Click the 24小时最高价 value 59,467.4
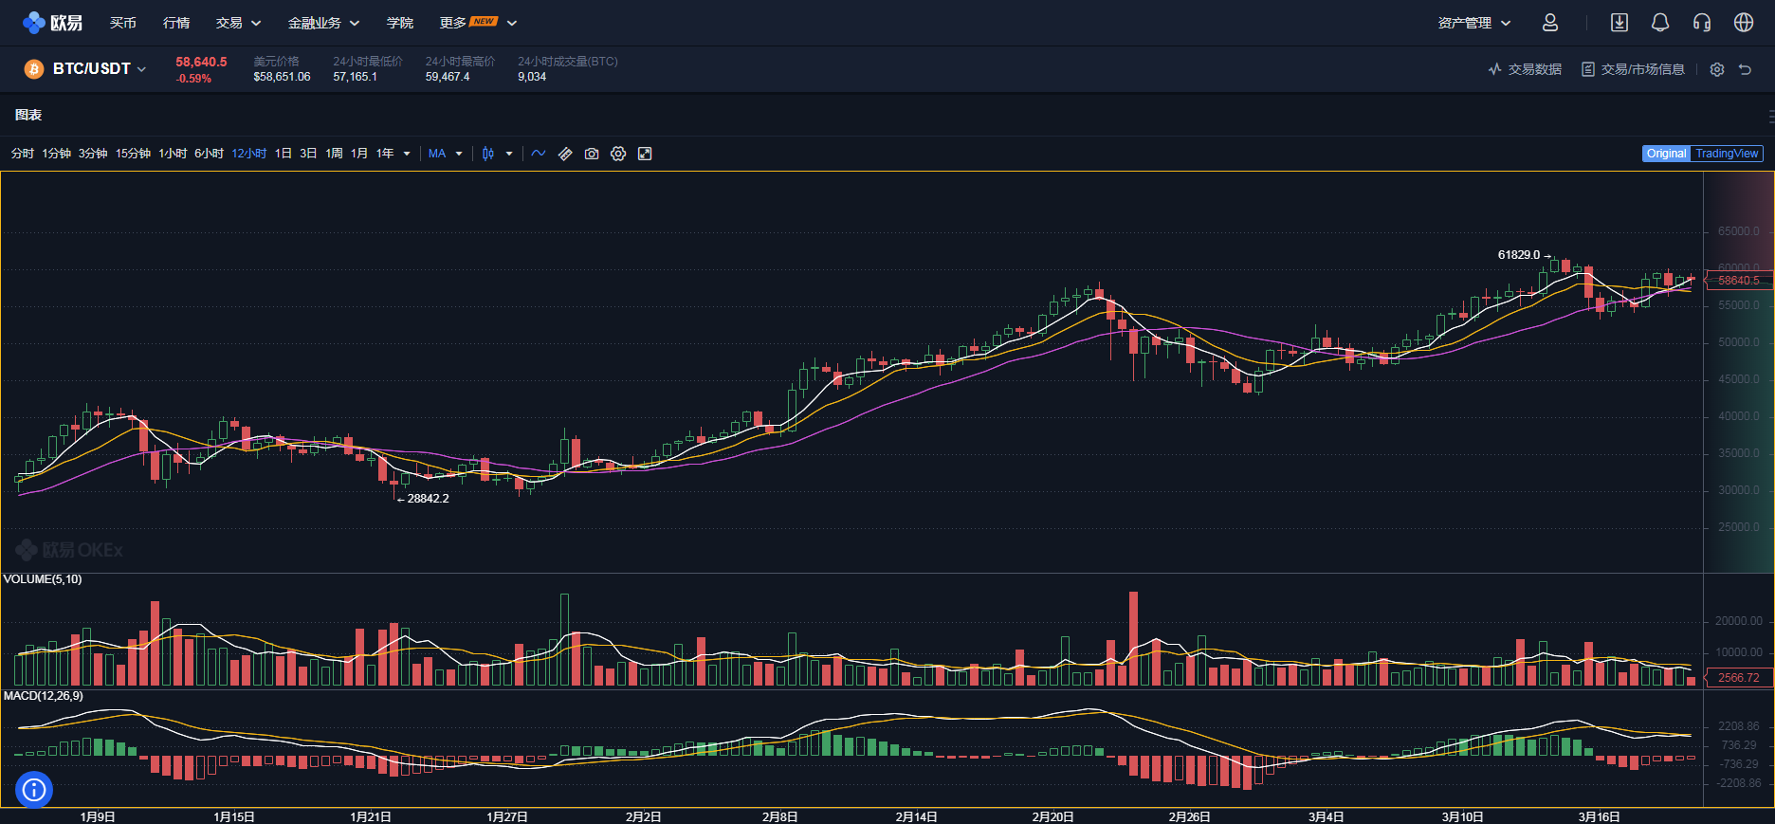This screenshot has height=824, width=1775. (448, 77)
